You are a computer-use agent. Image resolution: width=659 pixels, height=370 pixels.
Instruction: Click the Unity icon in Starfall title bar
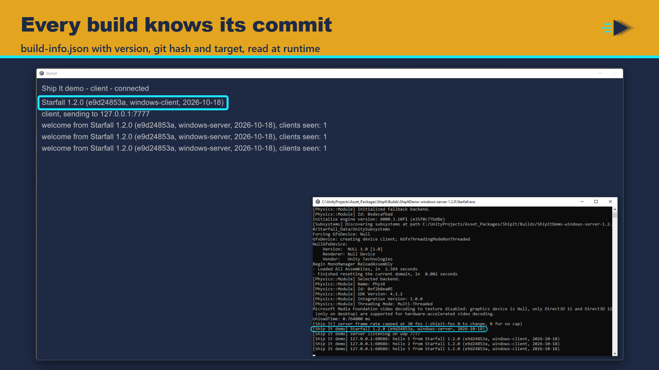(42, 73)
